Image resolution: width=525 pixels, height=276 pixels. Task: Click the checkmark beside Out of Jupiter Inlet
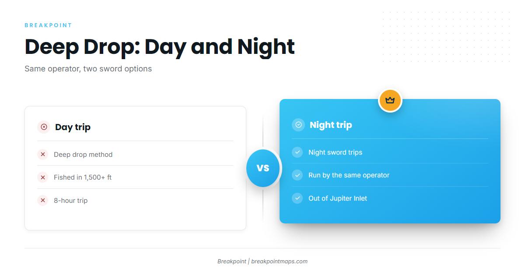tap(297, 198)
